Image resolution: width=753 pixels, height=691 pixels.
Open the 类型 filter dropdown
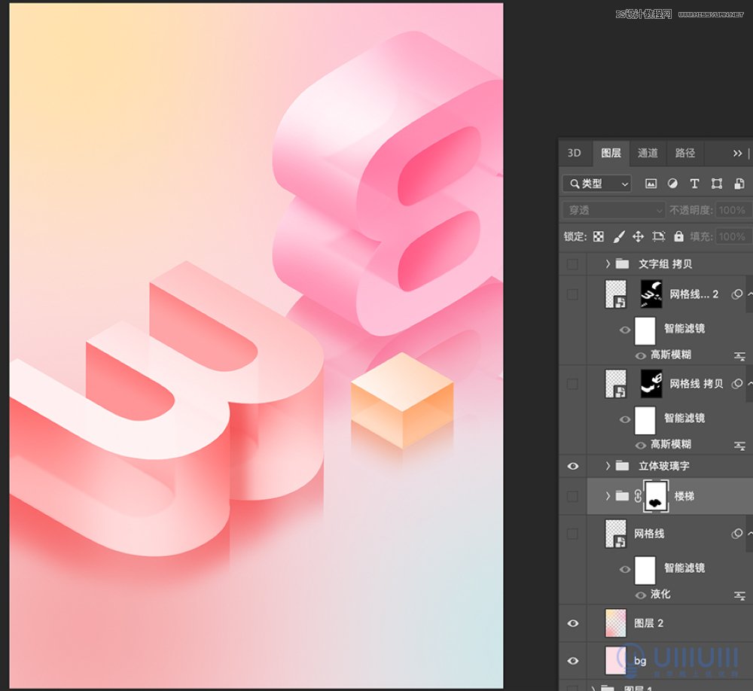(597, 184)
